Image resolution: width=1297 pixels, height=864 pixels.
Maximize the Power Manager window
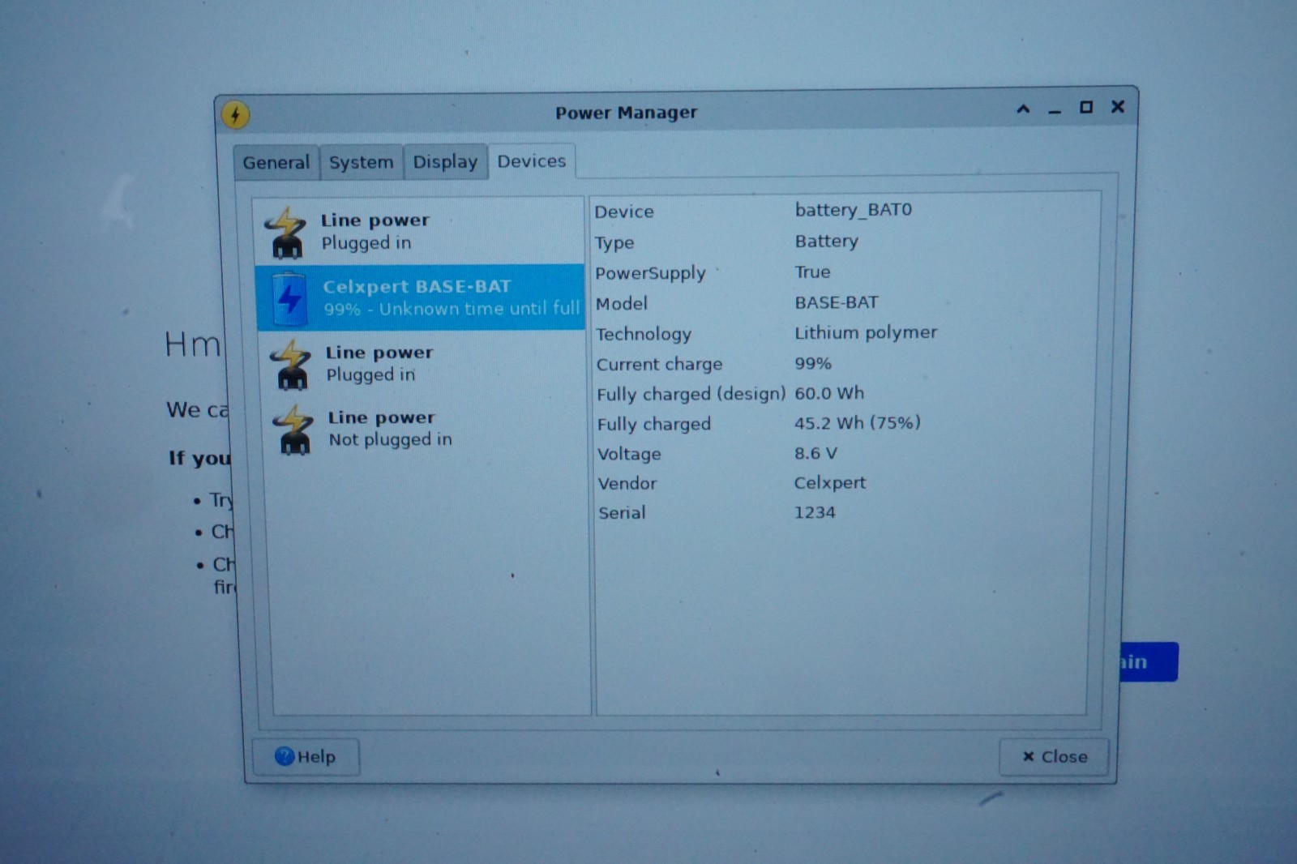click(x=1086, y=107)
